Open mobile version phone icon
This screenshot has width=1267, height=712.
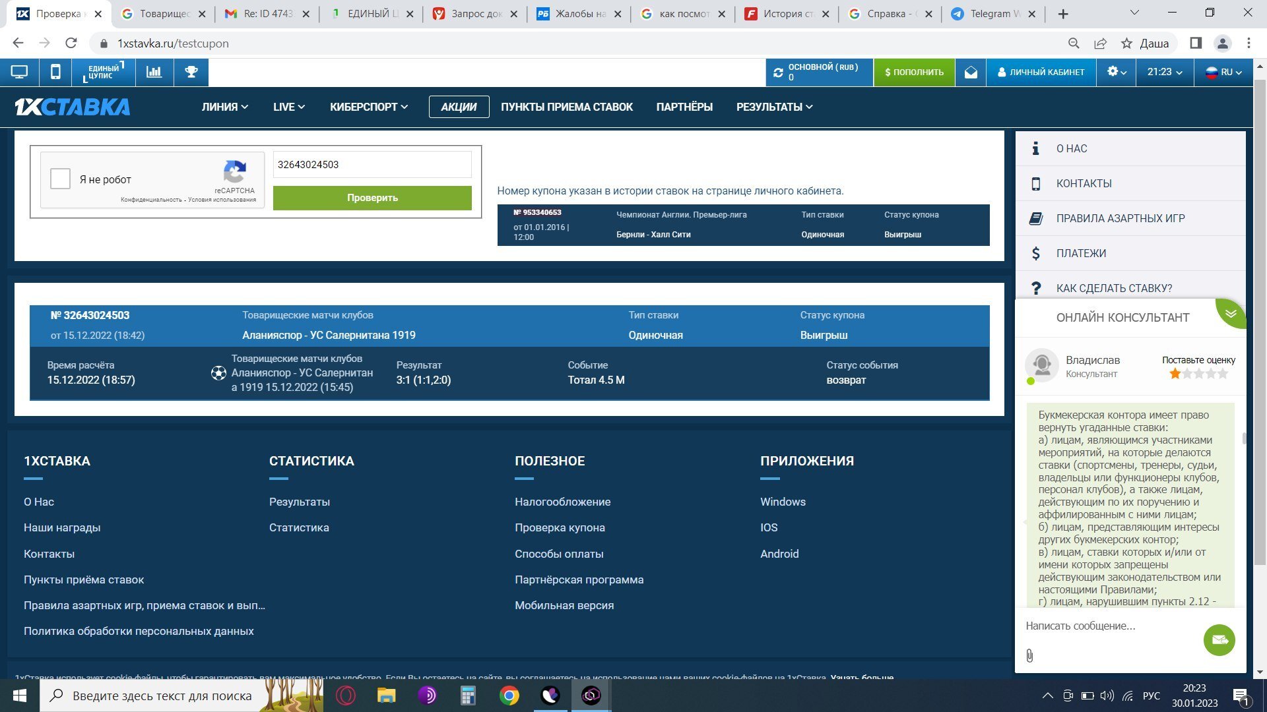tap(56, 73)
